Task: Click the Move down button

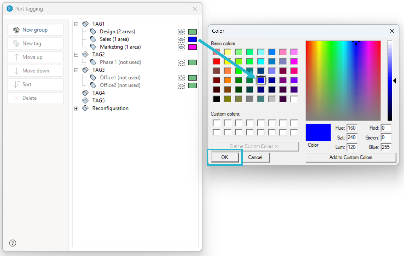Action: [35, 71]
